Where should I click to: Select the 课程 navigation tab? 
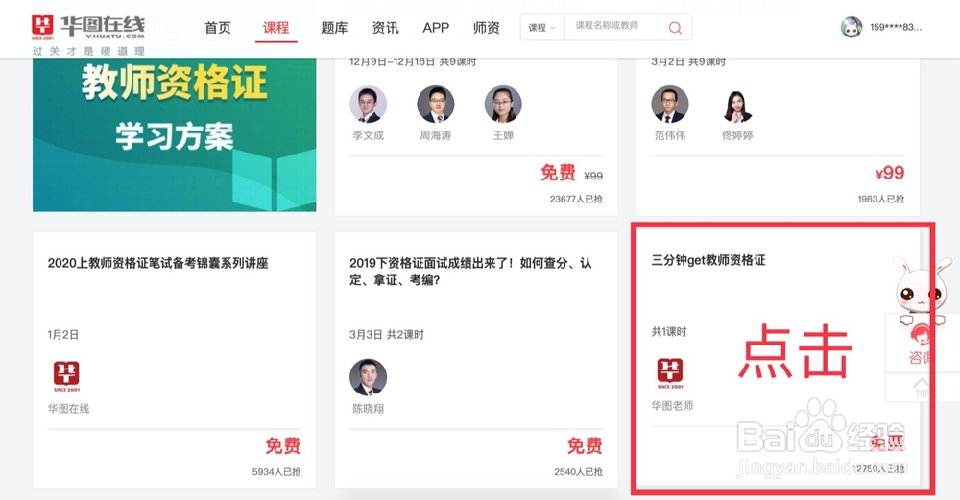tap(276, 28)
